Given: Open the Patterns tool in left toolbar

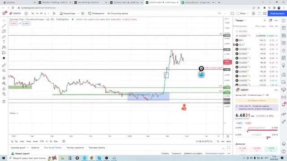Looking at the screenshot, I should click(x=4, y=47).
